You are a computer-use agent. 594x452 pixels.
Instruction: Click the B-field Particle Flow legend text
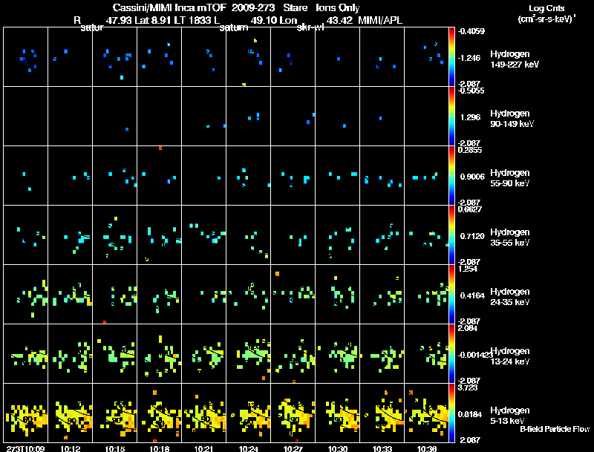tap(555, 429)
